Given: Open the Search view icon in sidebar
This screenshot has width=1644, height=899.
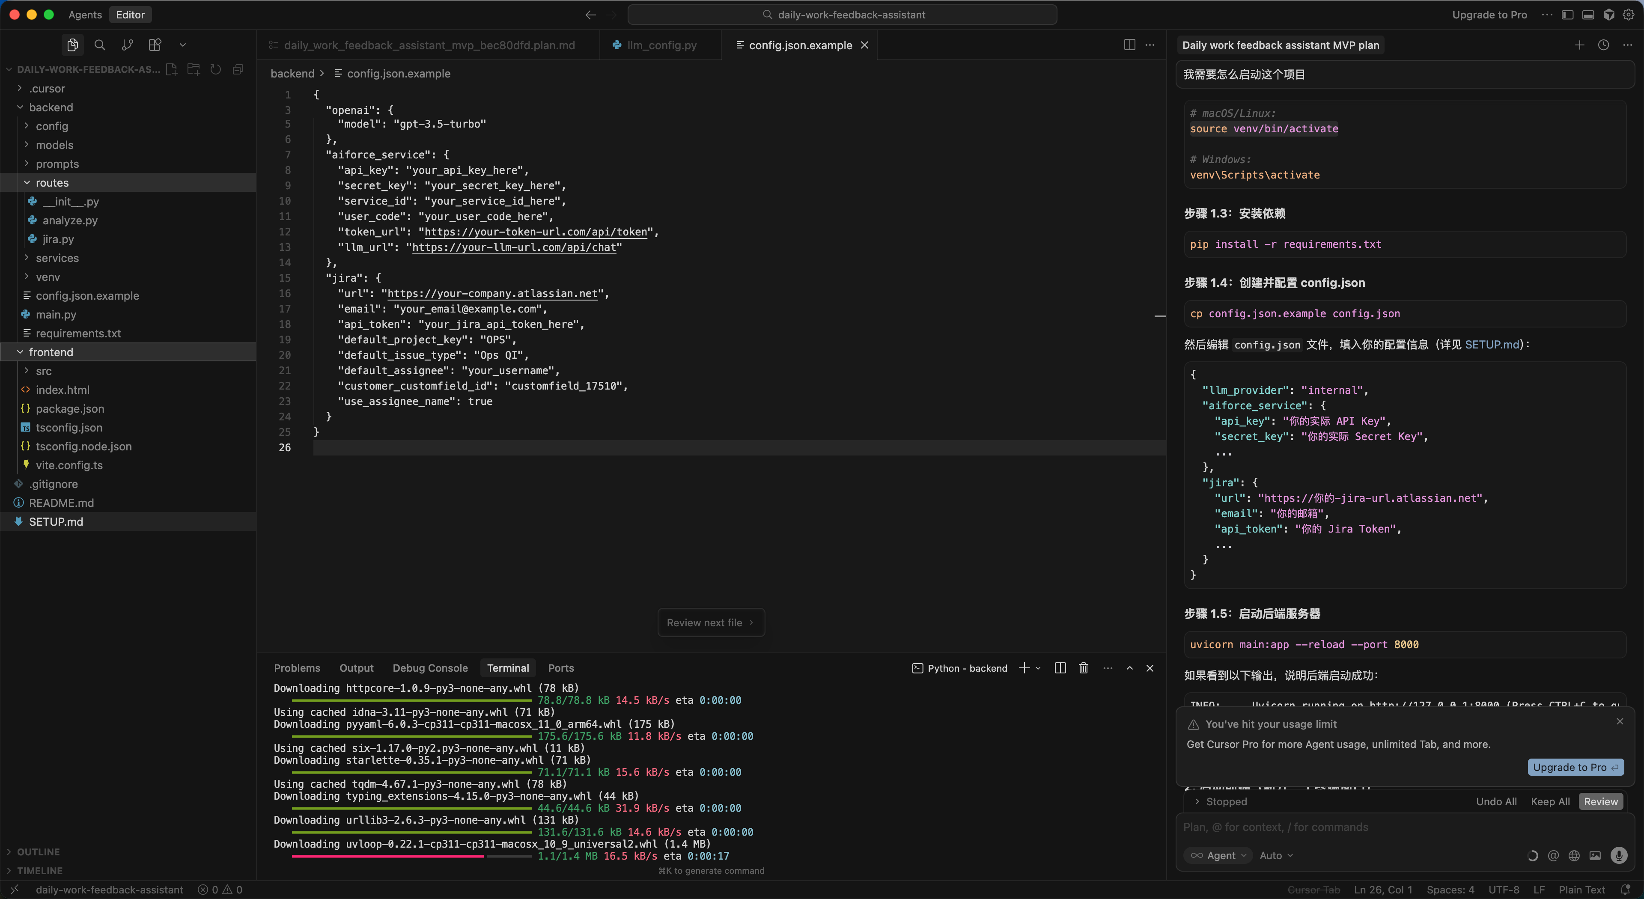Looking at the screenshot, I should 100,45.
